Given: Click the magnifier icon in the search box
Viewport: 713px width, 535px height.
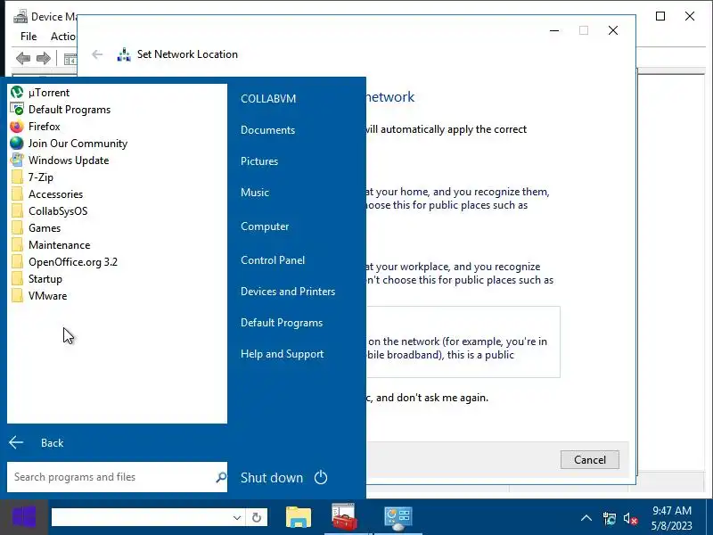Looking at the screenshot, I should click(x=221, y=477).
